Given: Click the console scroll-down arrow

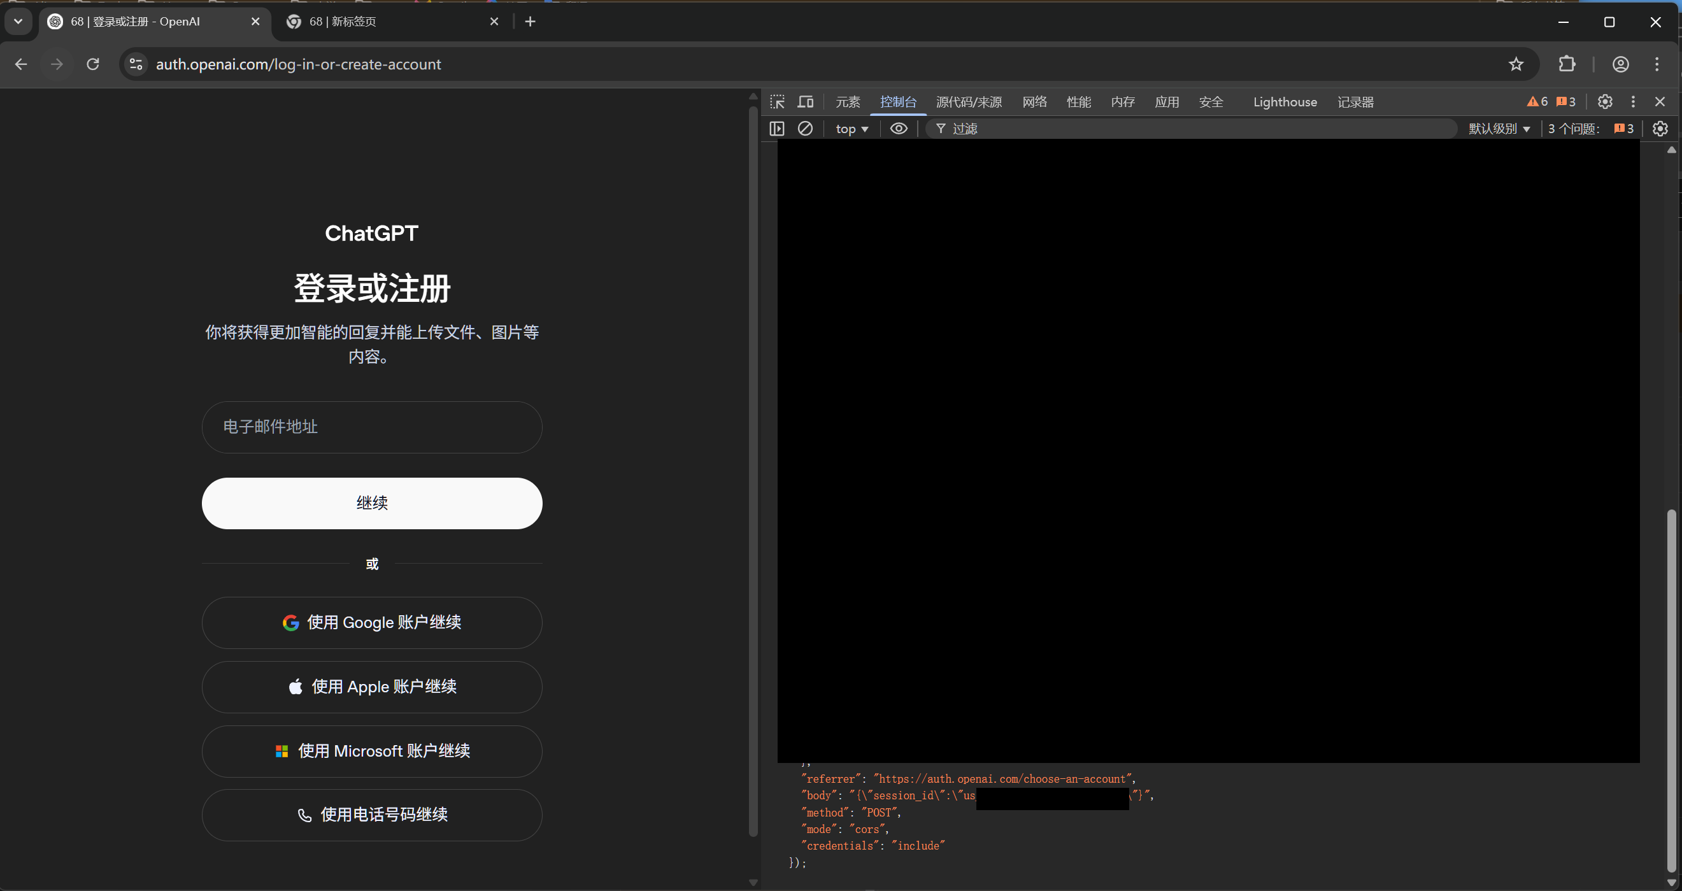Looking at the screenshot, I should click(x=1671, y=883).
